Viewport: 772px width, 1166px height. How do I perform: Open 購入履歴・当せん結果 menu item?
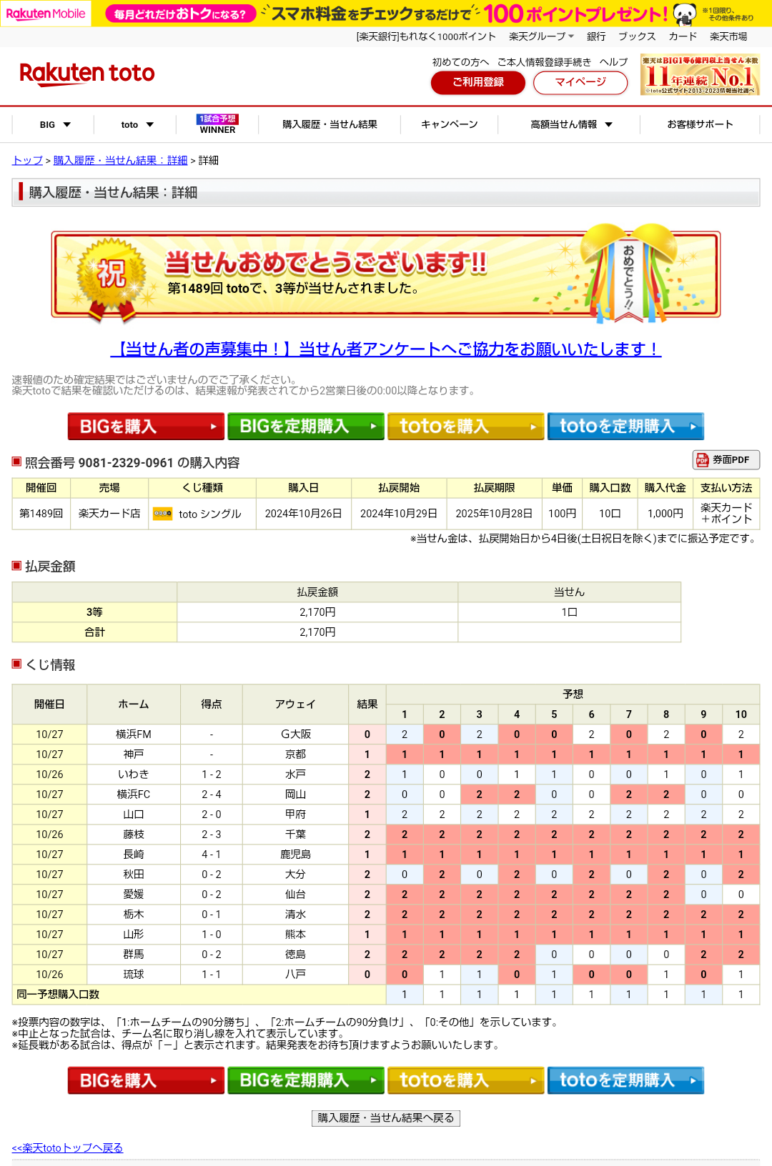pos(330,124)
